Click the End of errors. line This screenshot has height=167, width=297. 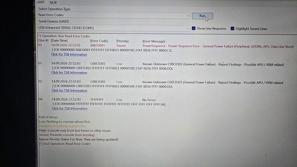pos(49,117)
